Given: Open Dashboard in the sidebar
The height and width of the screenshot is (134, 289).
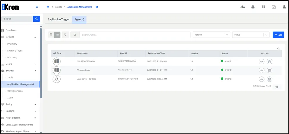Looking at the screenshot, I should pos(11,30).
